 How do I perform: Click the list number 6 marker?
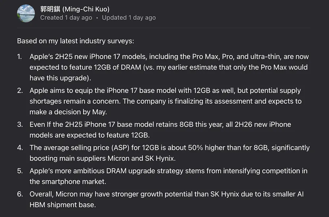(x=20, y=194)
